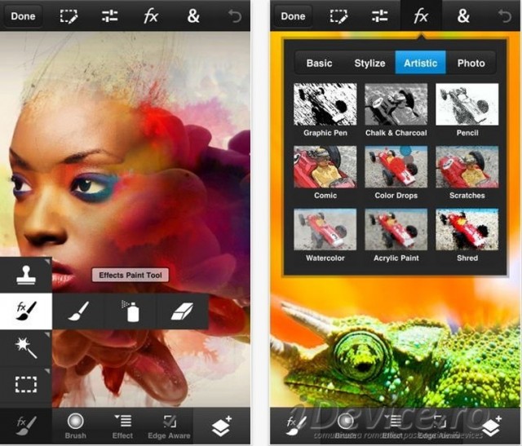This screenshot has width=522, height=446.
Task: Select the Spray can tool
Action: click(x=130, y=311)
